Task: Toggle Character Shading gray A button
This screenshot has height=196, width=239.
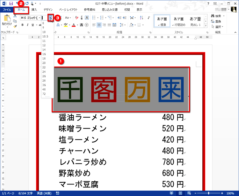Action: 82,25
